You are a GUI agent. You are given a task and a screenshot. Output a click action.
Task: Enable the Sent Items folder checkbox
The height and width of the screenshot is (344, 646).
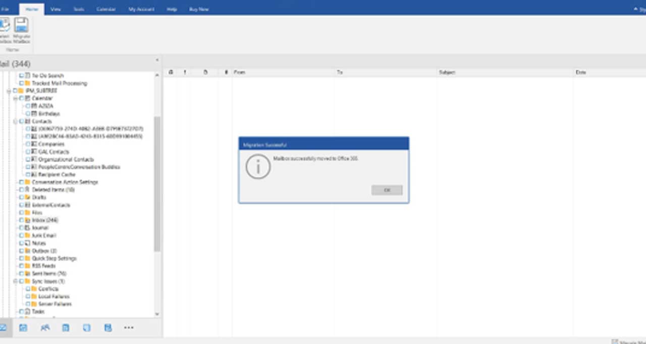21,274
